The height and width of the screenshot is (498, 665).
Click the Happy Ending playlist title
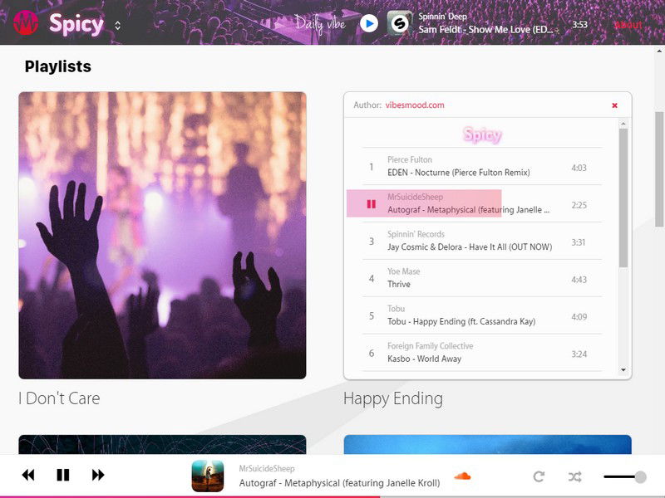[x=393, y=398]
